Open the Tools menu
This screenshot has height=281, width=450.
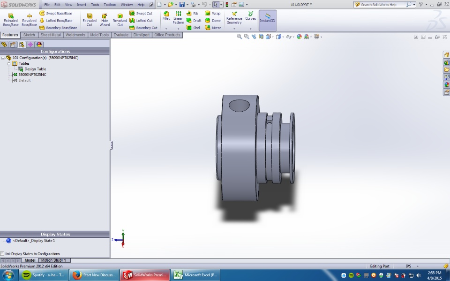click(95, 5)
